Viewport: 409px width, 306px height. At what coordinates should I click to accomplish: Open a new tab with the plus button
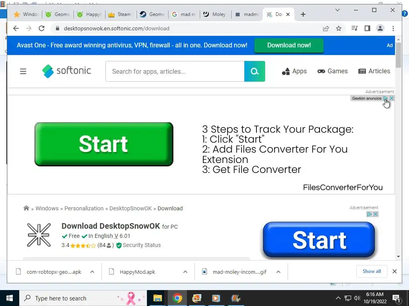(x=303, y=14)
